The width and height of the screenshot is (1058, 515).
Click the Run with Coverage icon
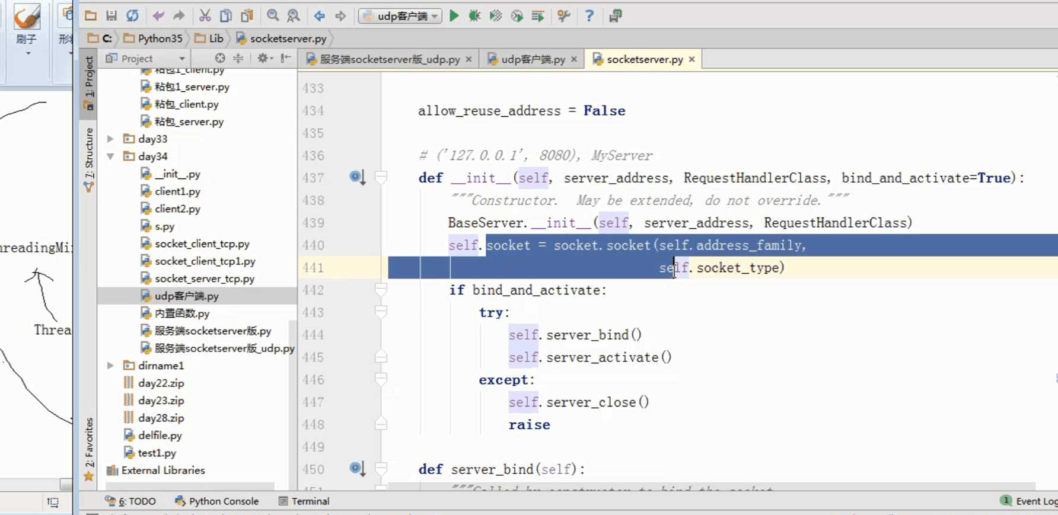(x=496, y=16)
